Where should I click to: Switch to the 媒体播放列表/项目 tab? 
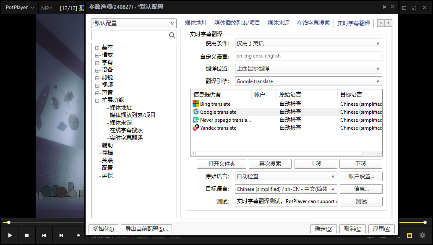[237, 23]
